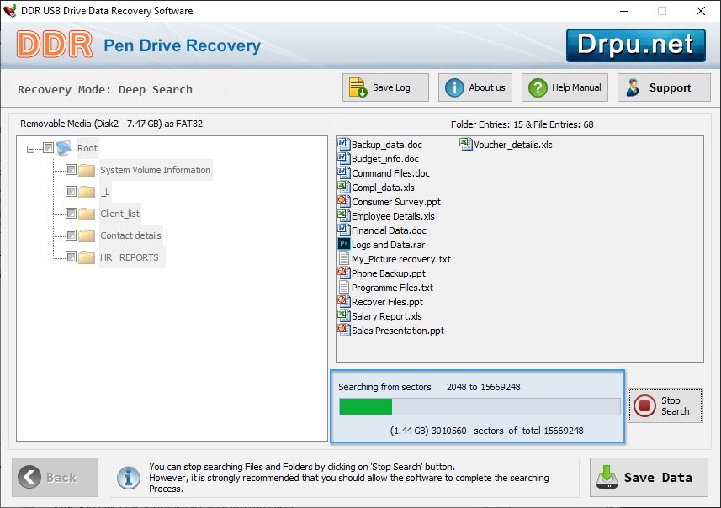Minimize the DDR recovery window
Viewport: 721px width, 508px height.
point(624,11)
